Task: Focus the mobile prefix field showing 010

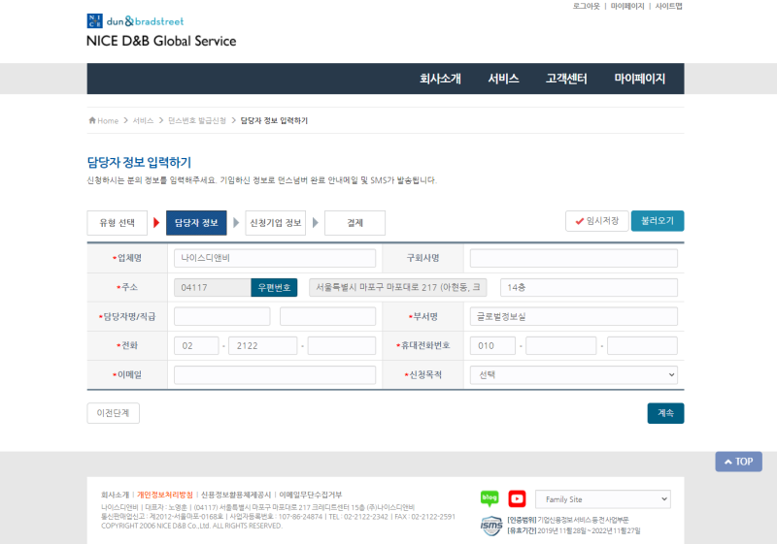Action: pyautogui.click(x=492, y=345)
